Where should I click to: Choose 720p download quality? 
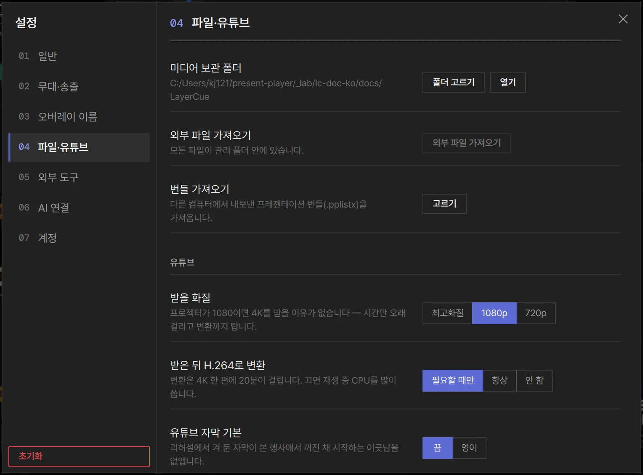[536, 313]
